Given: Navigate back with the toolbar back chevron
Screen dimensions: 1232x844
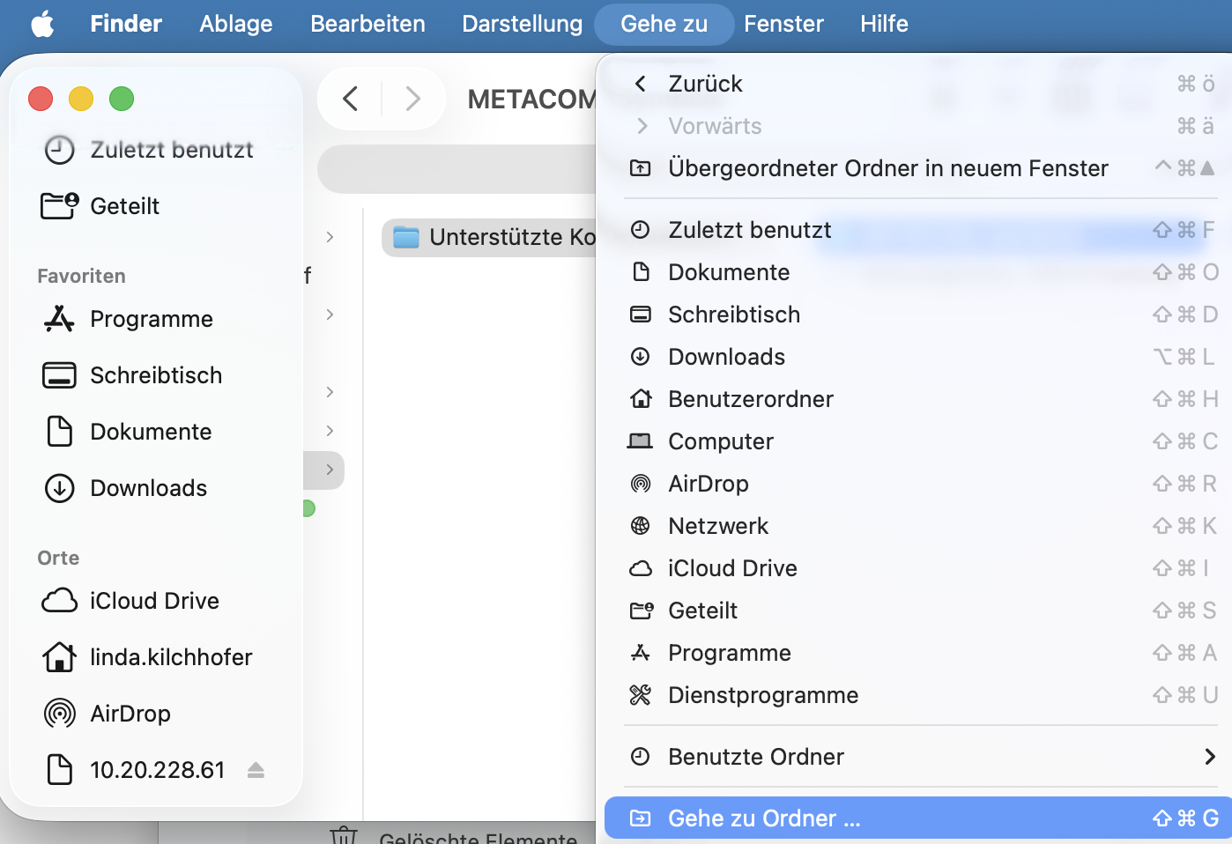Looking at the screenshot, I should point(351,99).
